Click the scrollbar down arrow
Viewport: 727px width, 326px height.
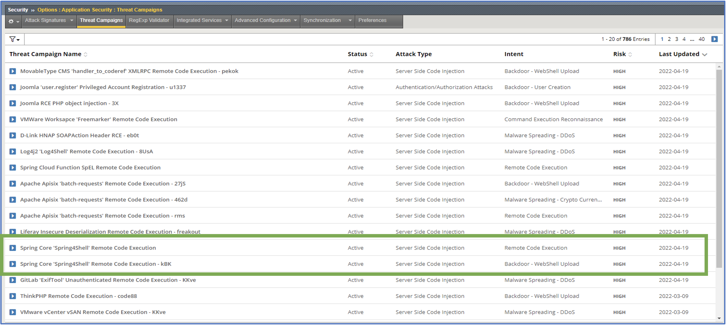[x=719, y=318]
